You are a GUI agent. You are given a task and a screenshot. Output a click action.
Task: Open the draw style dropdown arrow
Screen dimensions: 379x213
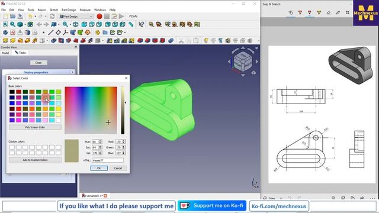[25, 24]
